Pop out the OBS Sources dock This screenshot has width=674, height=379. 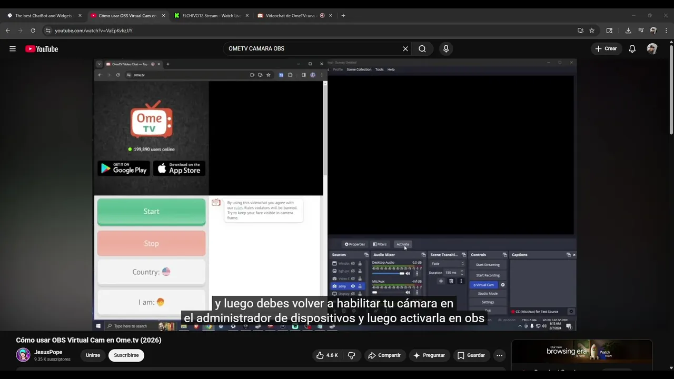366,255
